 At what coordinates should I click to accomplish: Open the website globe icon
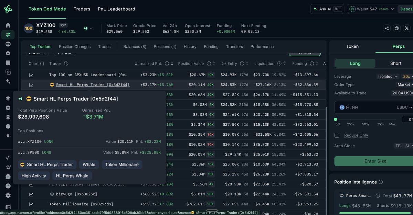[397, 29]
